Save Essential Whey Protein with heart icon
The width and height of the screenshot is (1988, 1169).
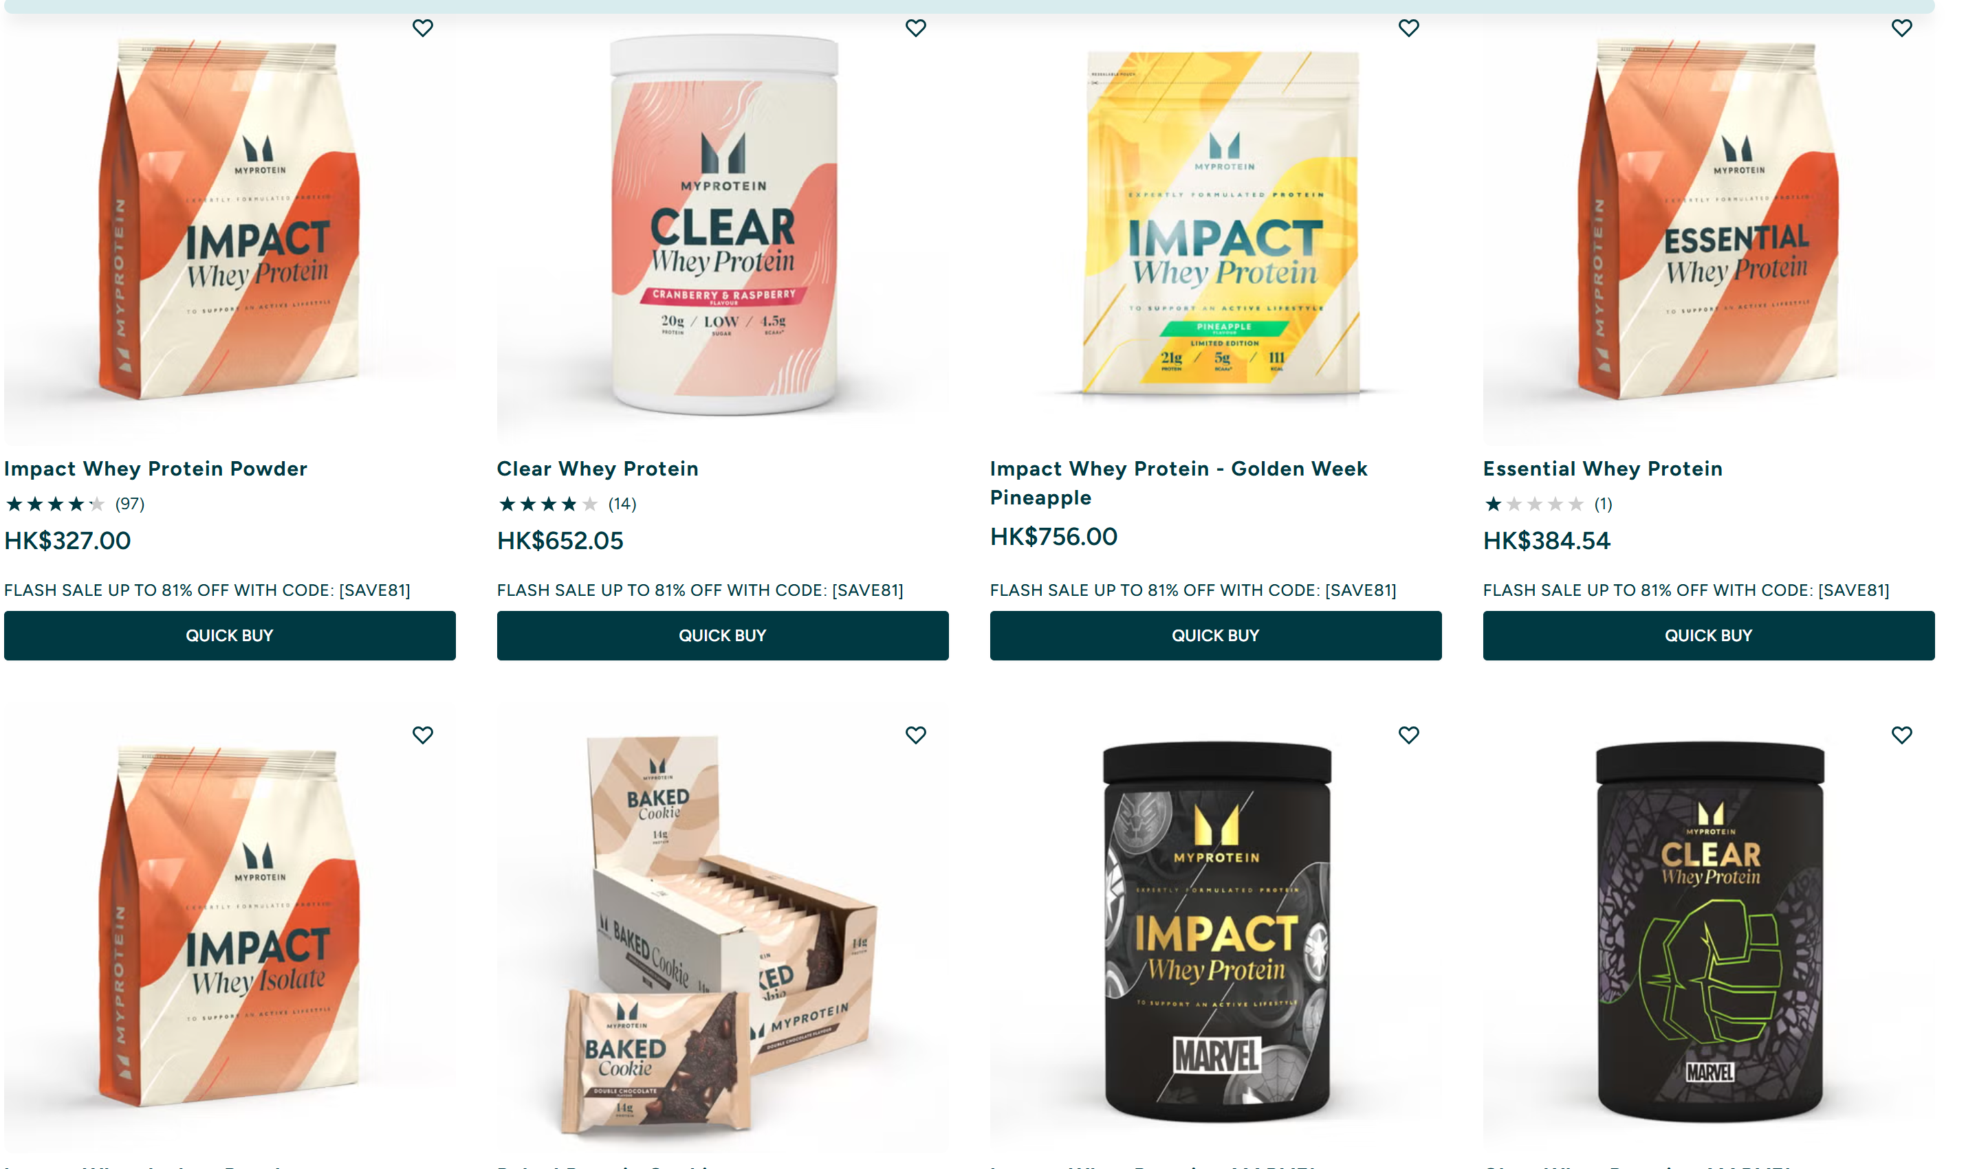coord(1902,27)
